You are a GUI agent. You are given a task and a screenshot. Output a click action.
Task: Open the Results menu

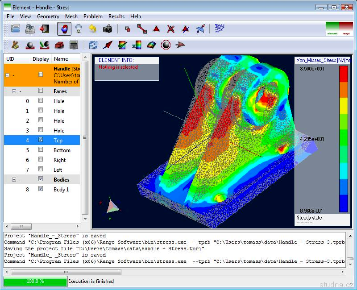116,17
